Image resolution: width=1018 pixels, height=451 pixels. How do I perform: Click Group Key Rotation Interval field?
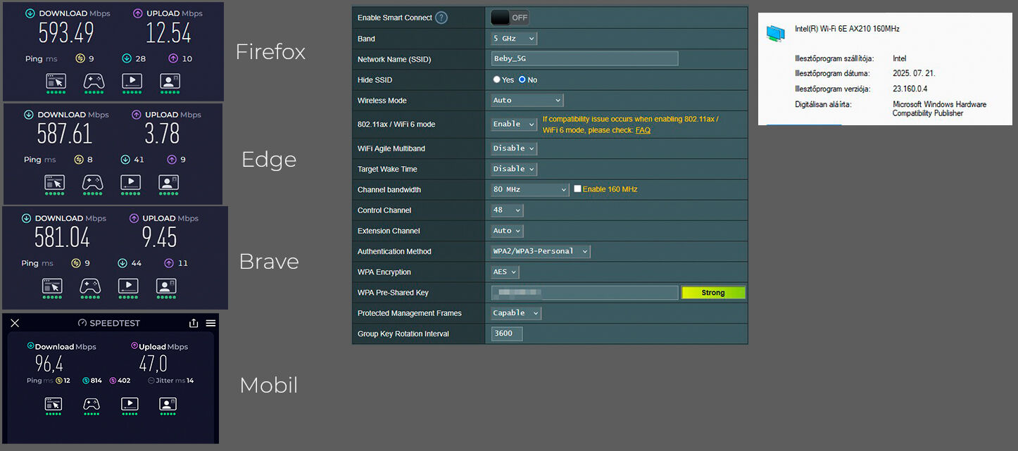(x=507, y=334)
